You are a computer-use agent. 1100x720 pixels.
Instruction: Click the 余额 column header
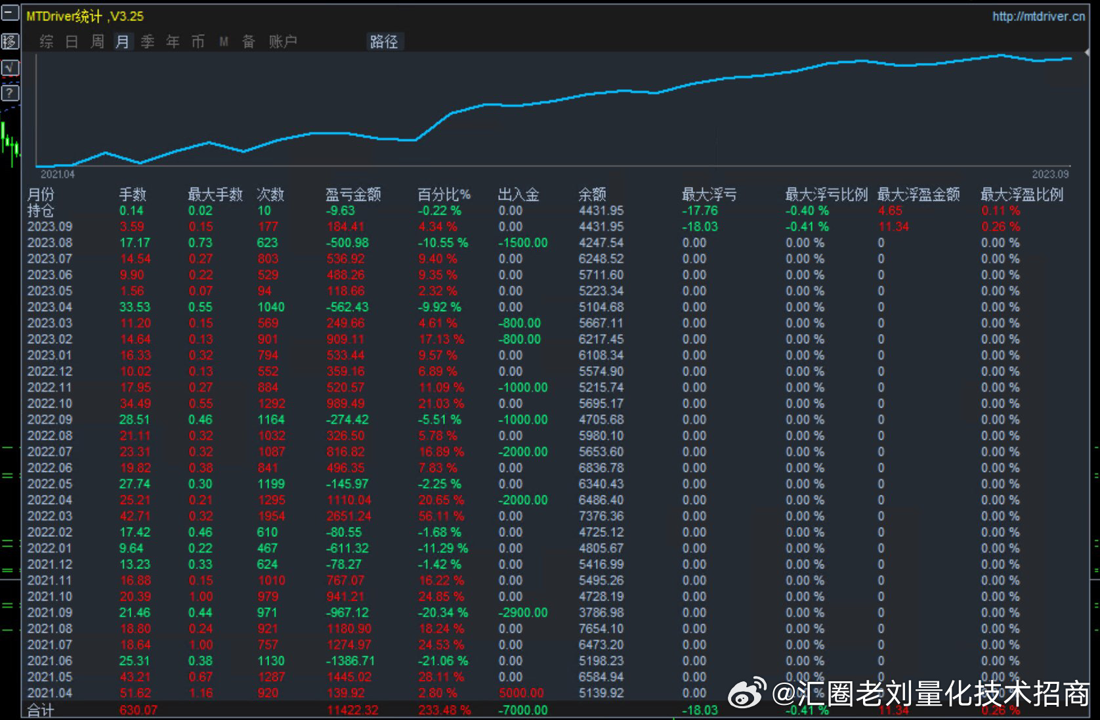click(592, 194)
